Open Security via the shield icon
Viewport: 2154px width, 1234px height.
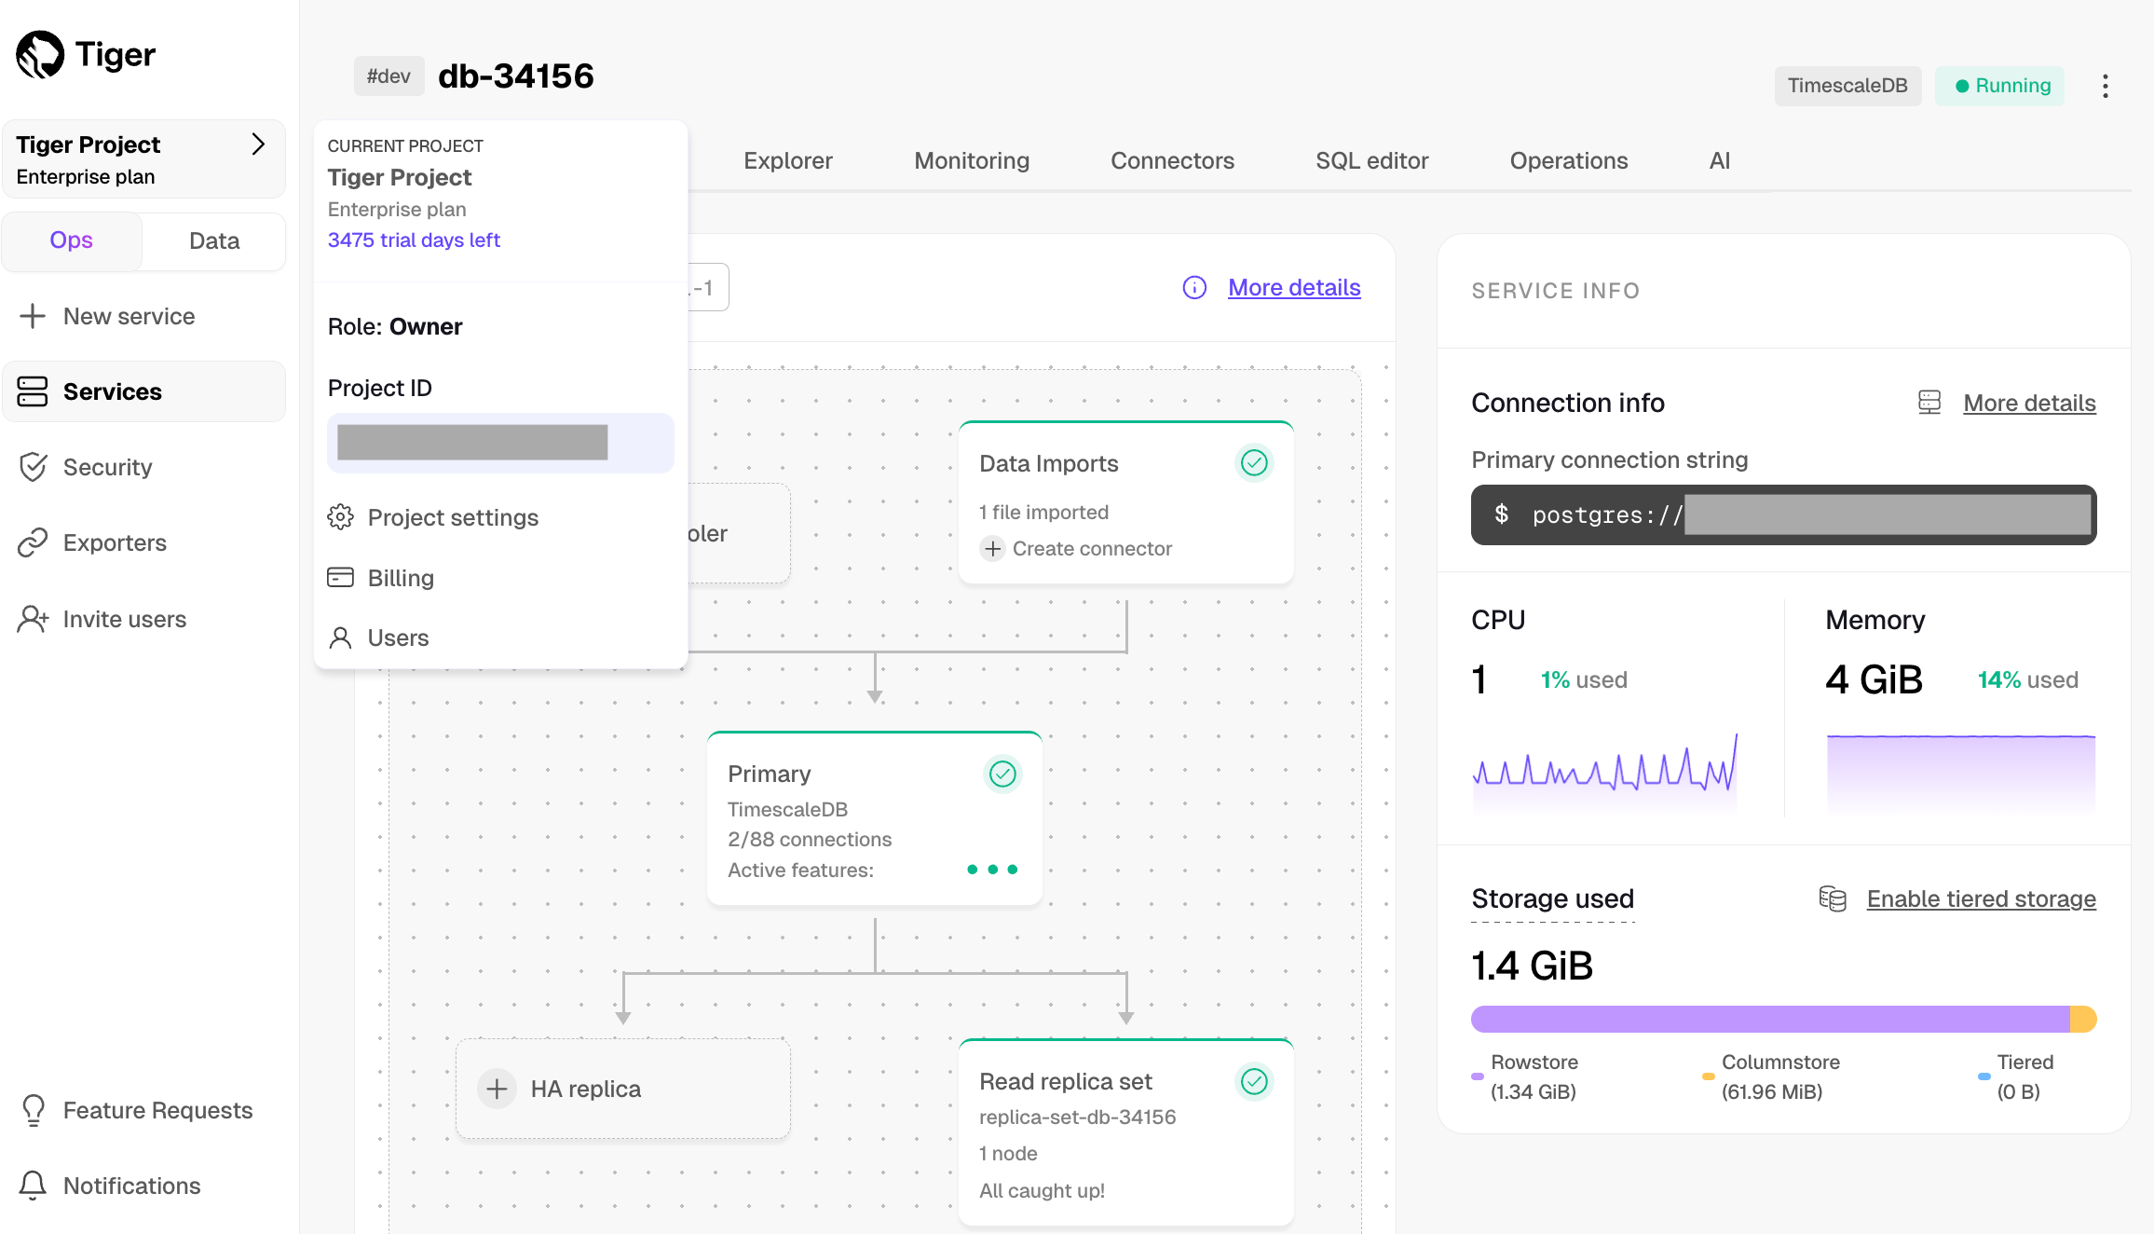pyautogui.click(x=33, y=467)
